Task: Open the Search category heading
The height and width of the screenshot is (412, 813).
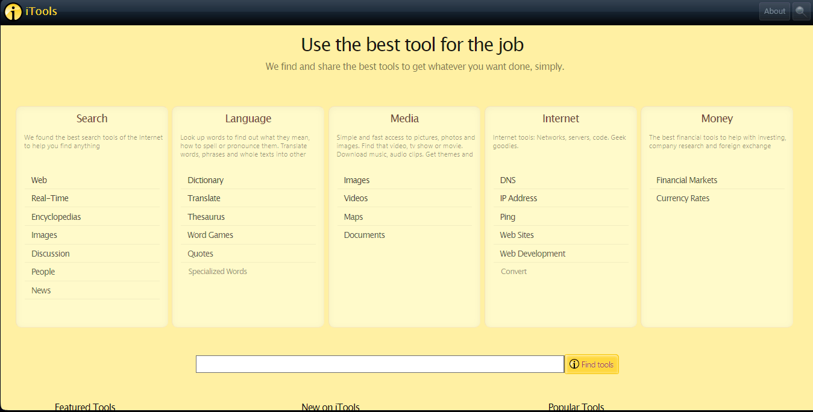Action: pyautogui.click(x=92, y=119)
